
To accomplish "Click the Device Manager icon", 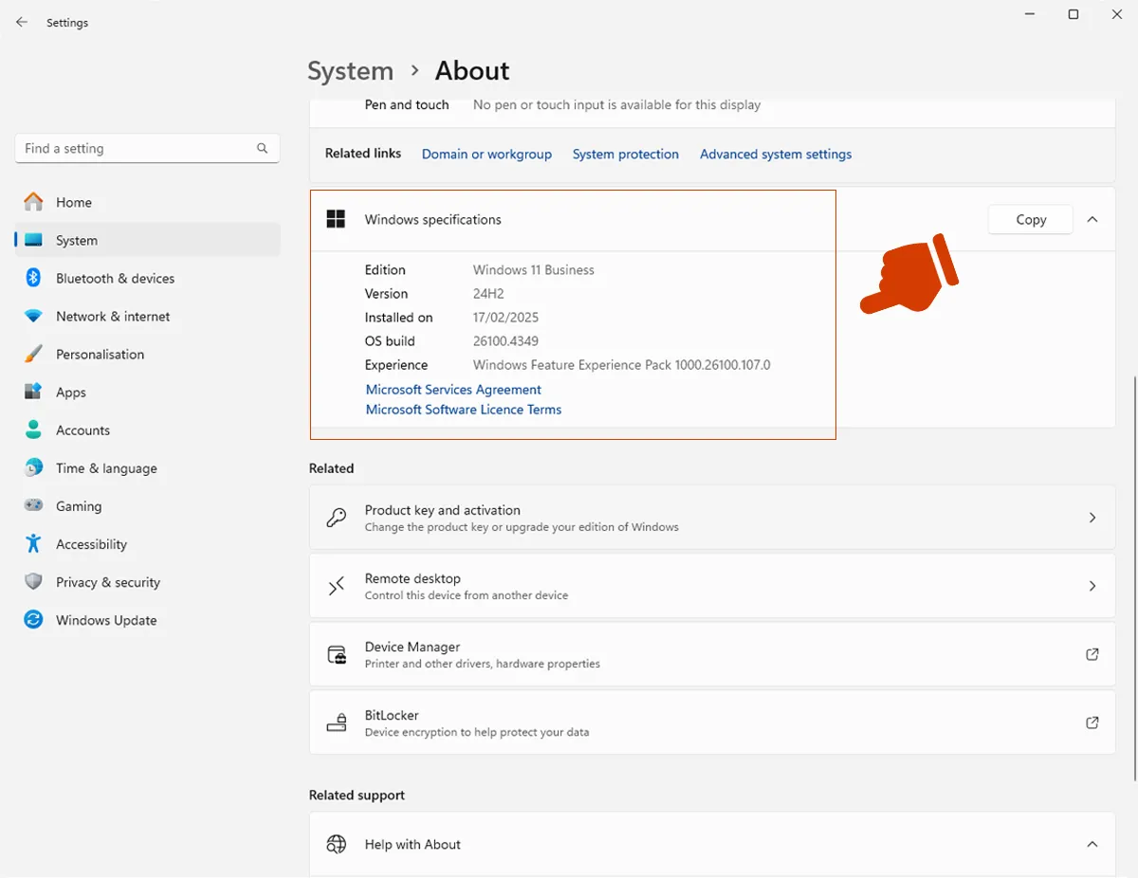I will (336, 654).
